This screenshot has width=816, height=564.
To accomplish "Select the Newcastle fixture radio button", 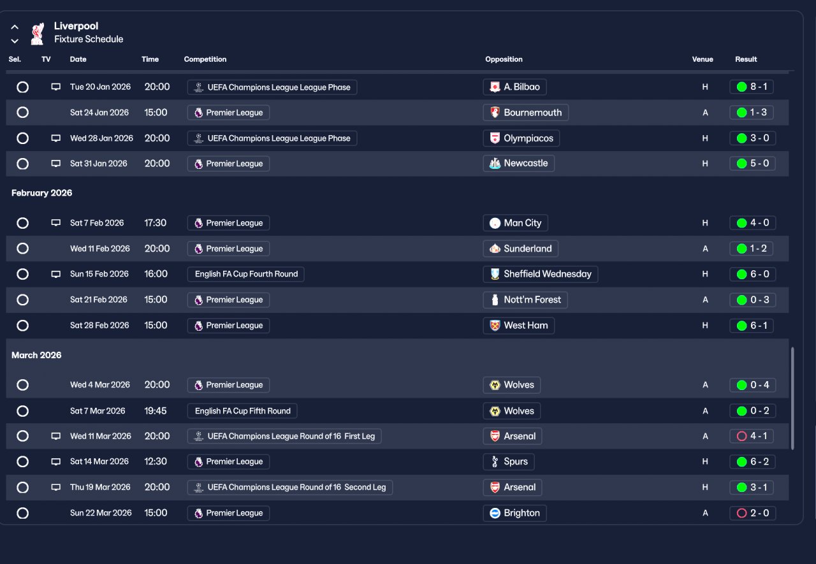I will (x=23, y=164).
